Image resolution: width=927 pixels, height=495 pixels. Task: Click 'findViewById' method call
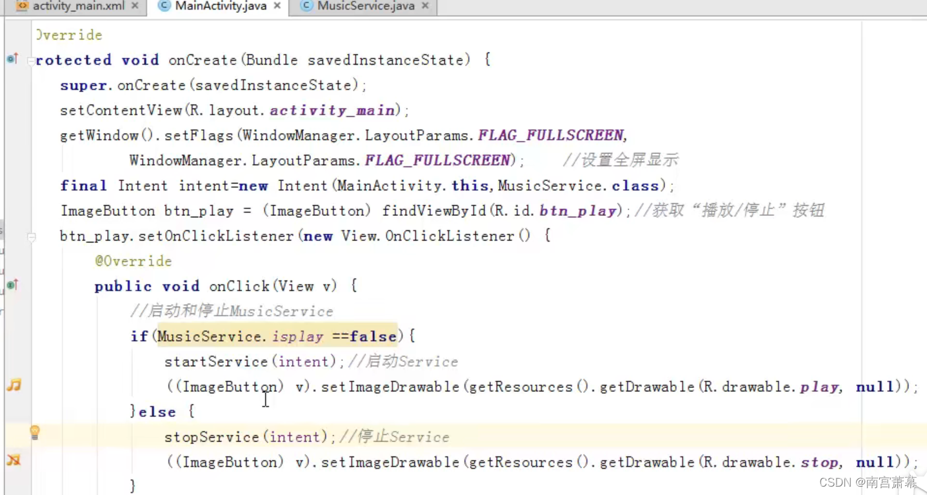pyautogui.click(x=435, y=211)
